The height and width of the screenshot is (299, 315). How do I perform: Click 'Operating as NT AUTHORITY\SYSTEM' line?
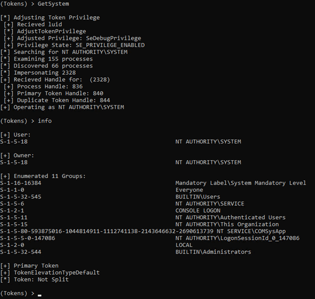[62, 107]
